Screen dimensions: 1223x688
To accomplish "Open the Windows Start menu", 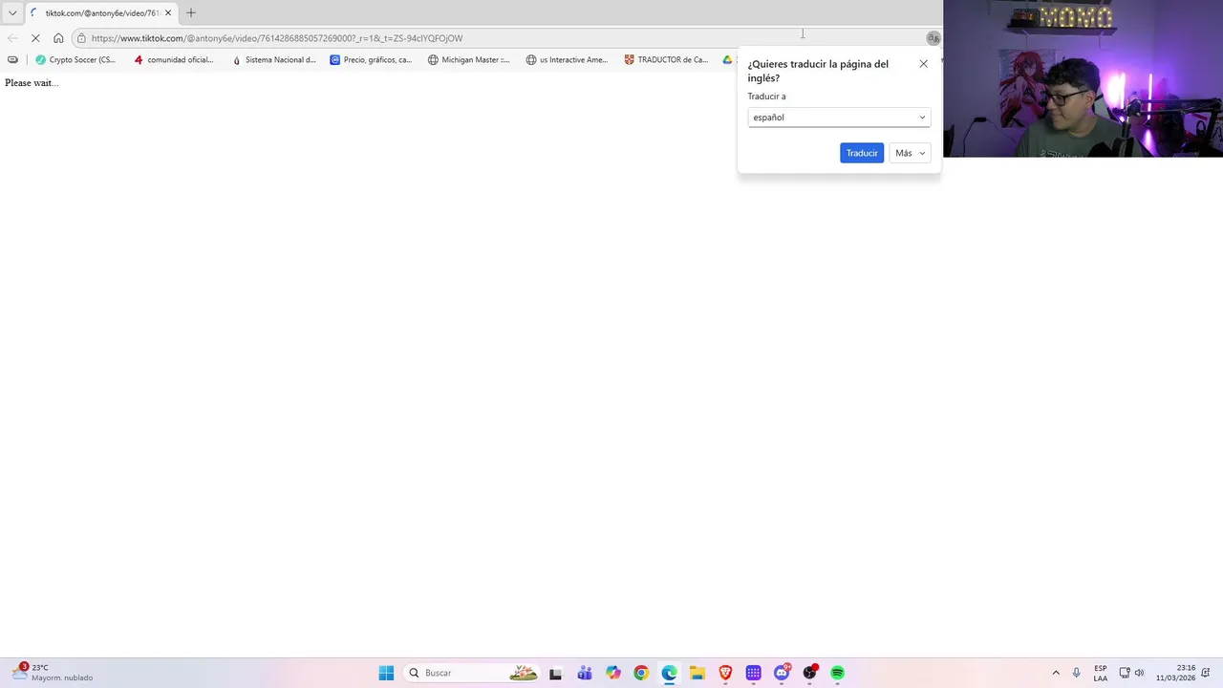I will 386,673.
